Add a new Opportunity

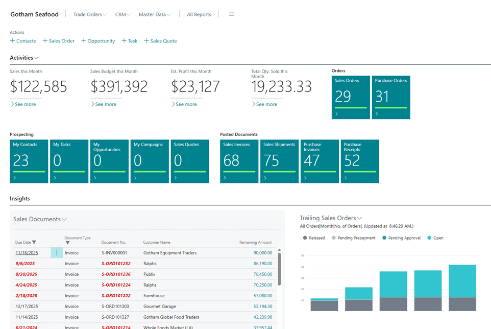coord(97,40)
